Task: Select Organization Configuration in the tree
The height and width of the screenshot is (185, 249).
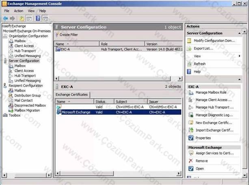Action: [28, 36]
